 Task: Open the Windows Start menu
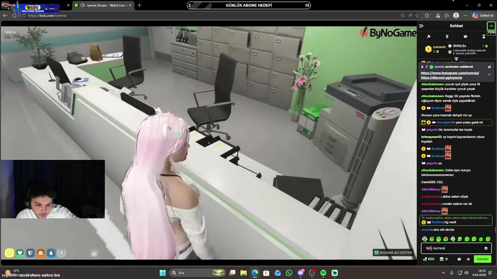pyautogui.click(x=163, y=273)
